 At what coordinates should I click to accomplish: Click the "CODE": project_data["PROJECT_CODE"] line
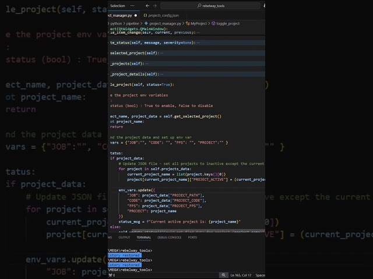(167, 201)
